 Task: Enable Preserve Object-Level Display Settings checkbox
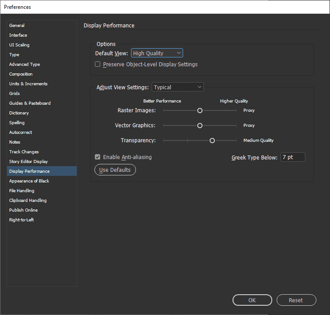[98, 65]
